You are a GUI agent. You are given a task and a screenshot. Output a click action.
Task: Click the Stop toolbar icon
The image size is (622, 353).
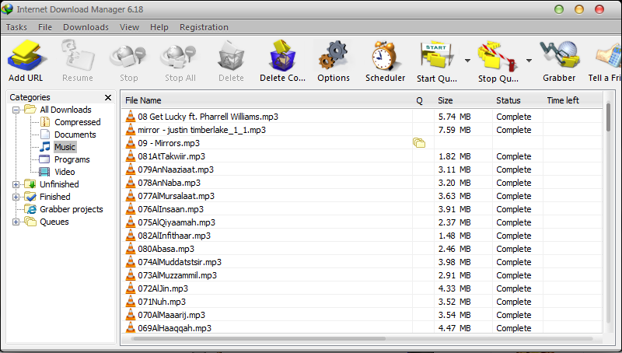(x=128, y=56)
